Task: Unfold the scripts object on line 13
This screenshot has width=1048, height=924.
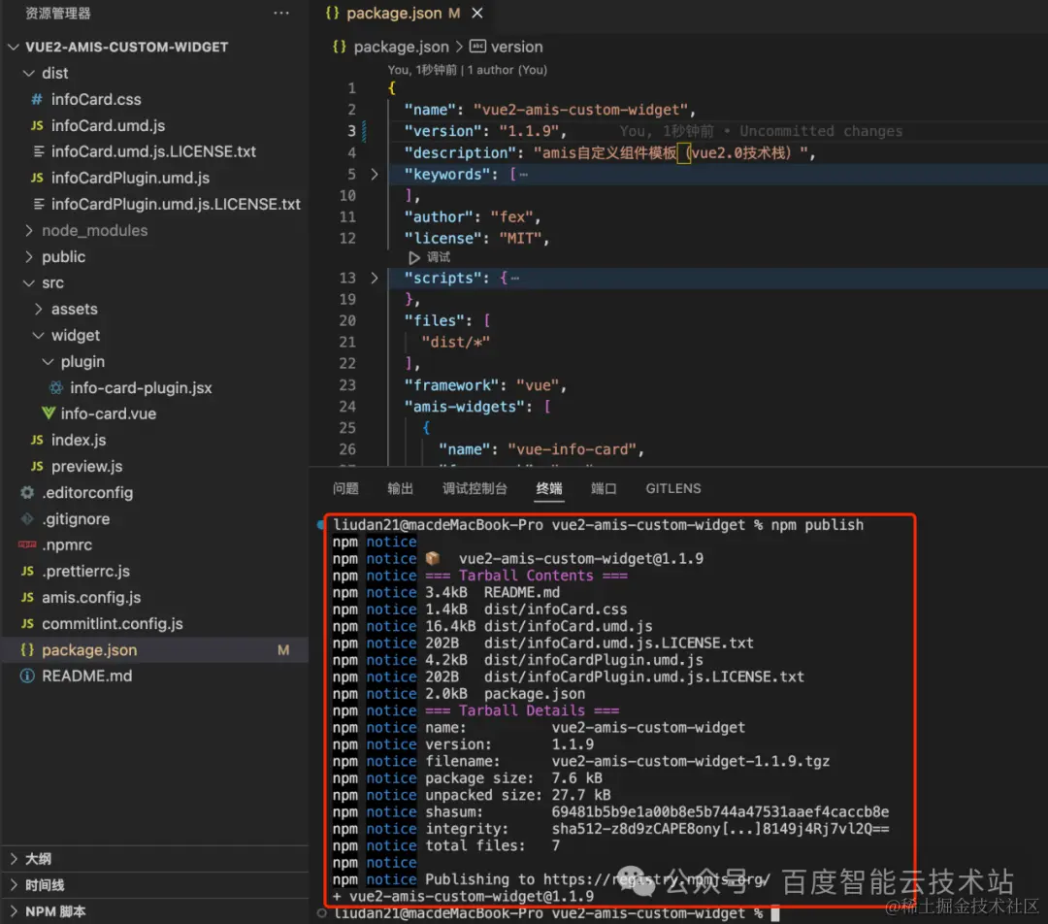Action: click(375, 278)
